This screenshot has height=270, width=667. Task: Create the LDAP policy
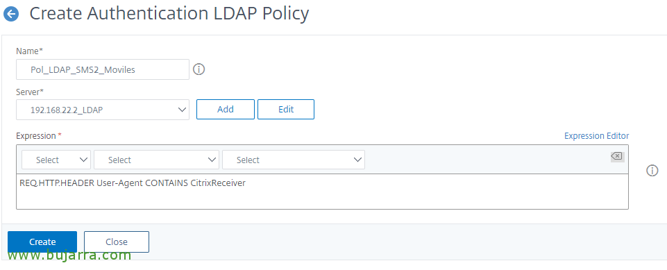(x=42, y=242)
